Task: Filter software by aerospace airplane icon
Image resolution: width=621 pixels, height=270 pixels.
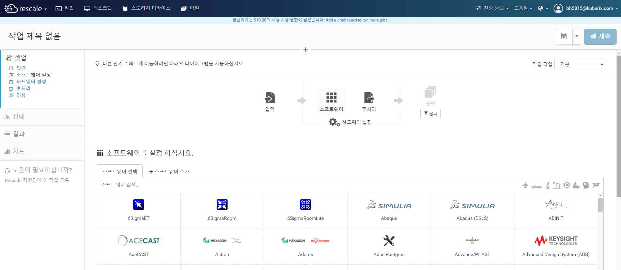Action: 525,185
